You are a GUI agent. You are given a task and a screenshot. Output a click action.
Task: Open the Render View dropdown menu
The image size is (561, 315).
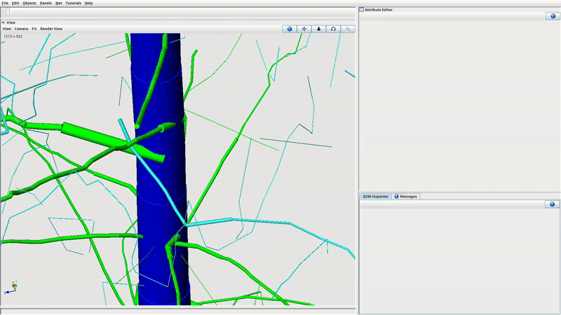click(x=51, y=29)
